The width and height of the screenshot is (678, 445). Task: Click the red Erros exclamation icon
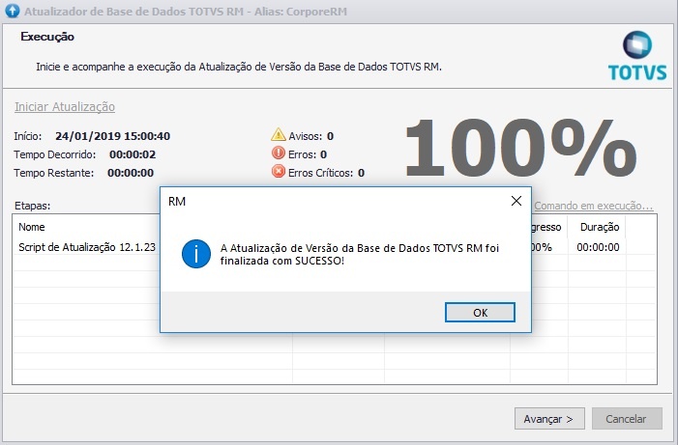pyautogui.click(x=279, y=153)
